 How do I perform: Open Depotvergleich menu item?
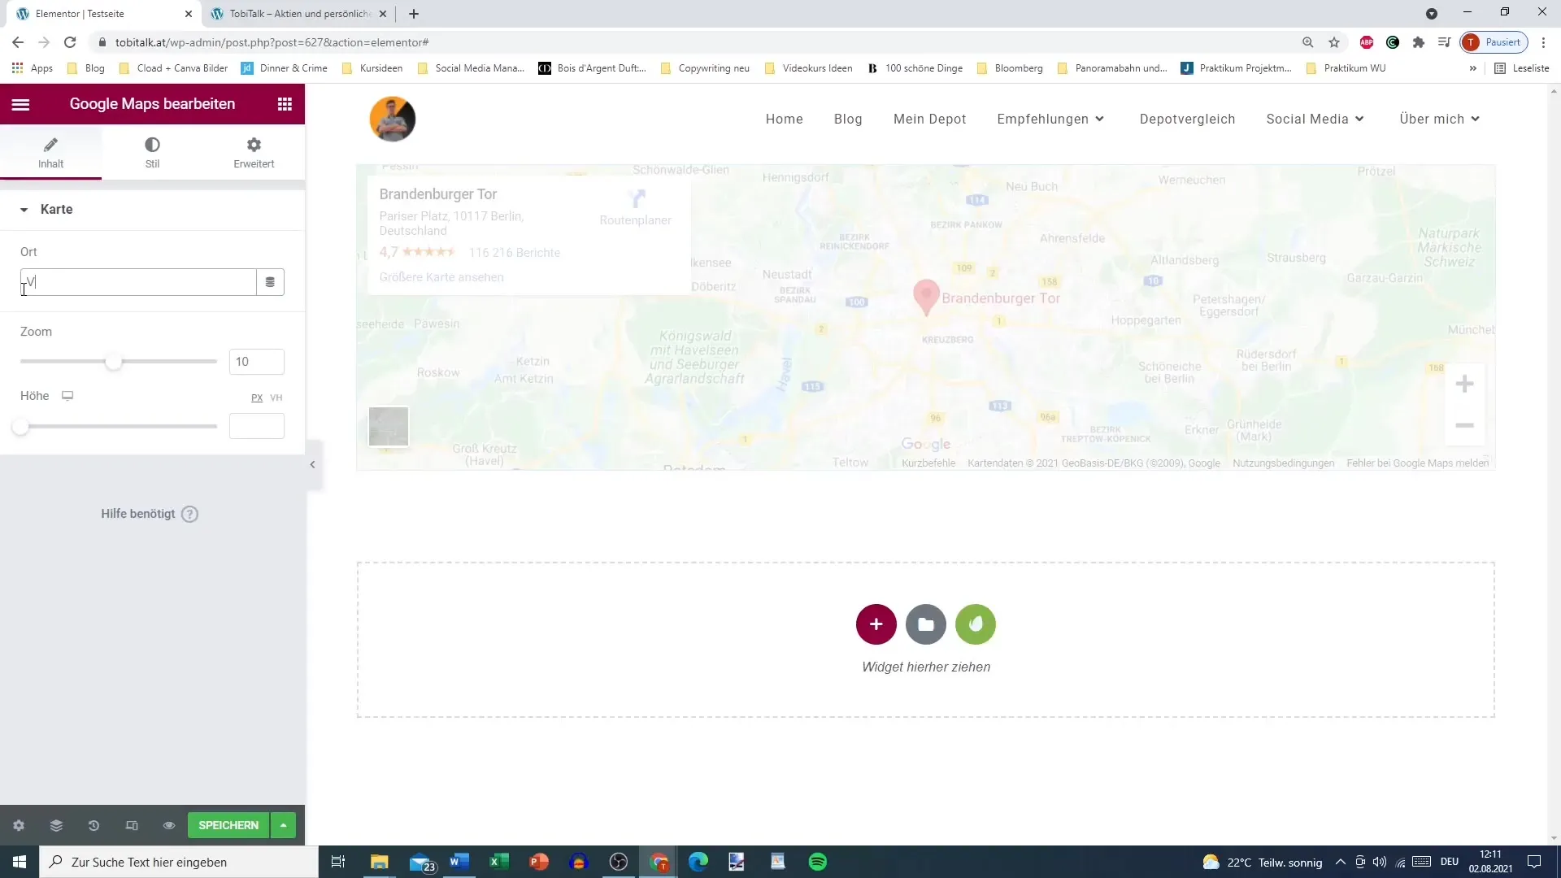tap(1187, 119)
